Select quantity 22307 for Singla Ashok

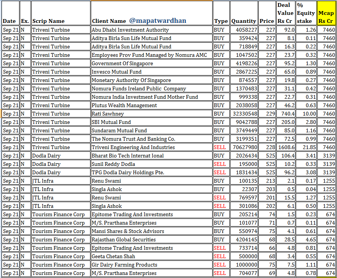point(244,189)
